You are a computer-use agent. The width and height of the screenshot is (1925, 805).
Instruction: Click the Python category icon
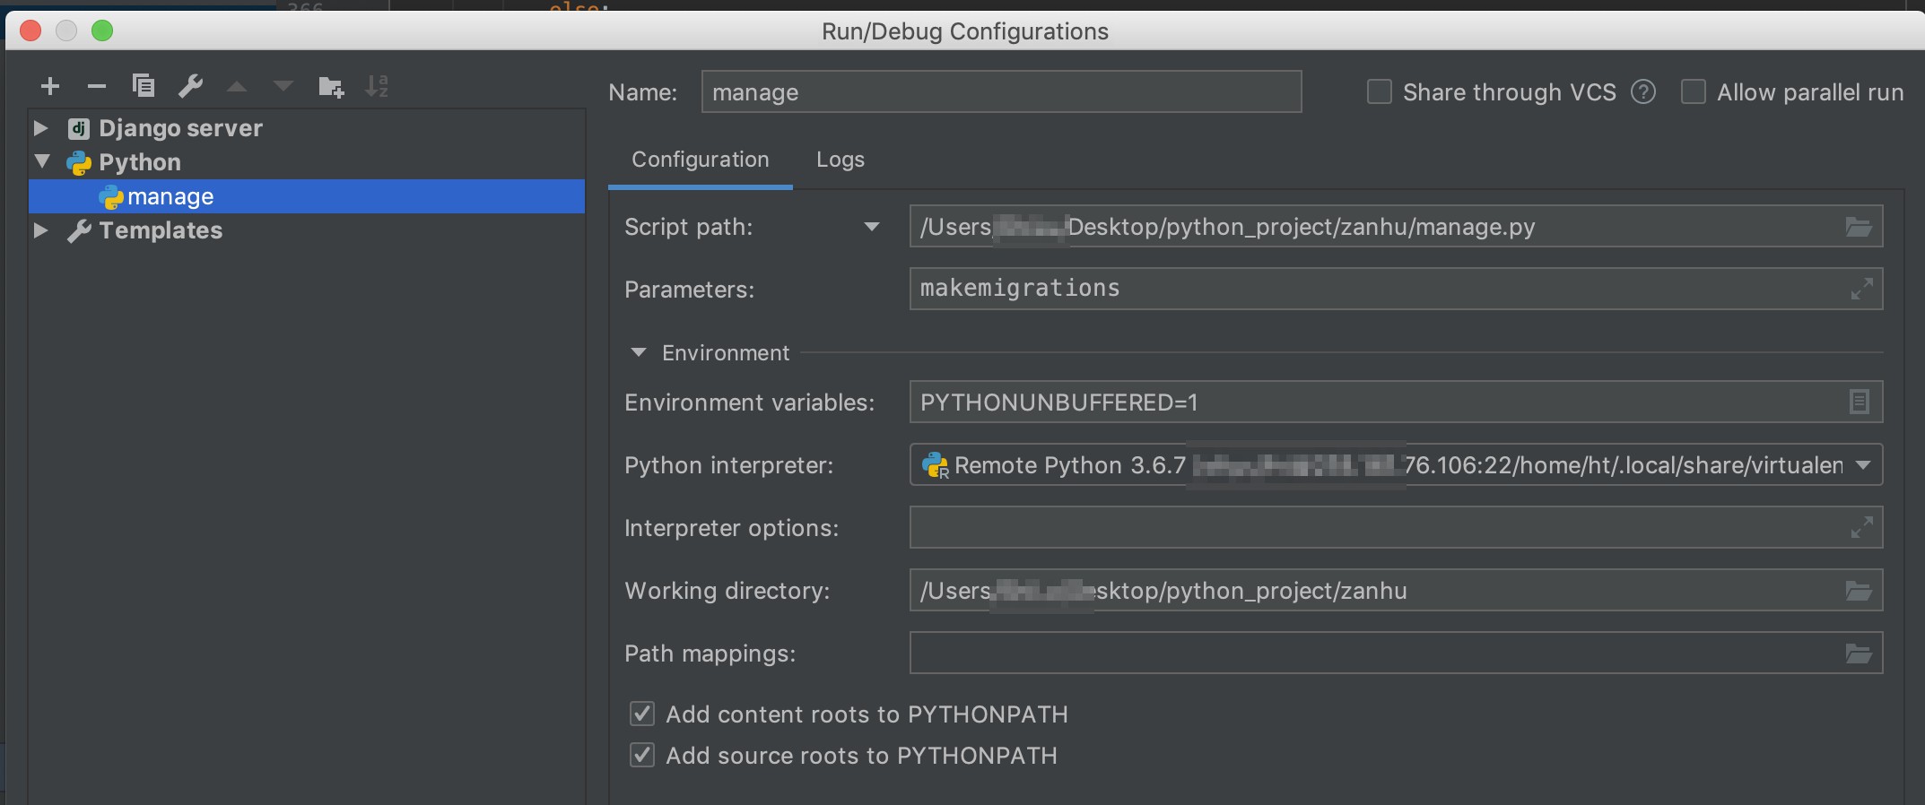[x=79, y=162]
